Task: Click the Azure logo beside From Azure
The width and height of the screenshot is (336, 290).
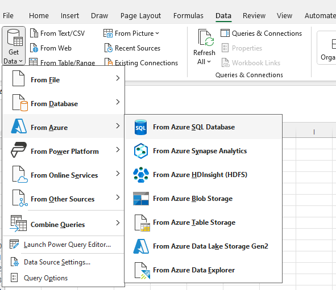Action: (19, 126)
